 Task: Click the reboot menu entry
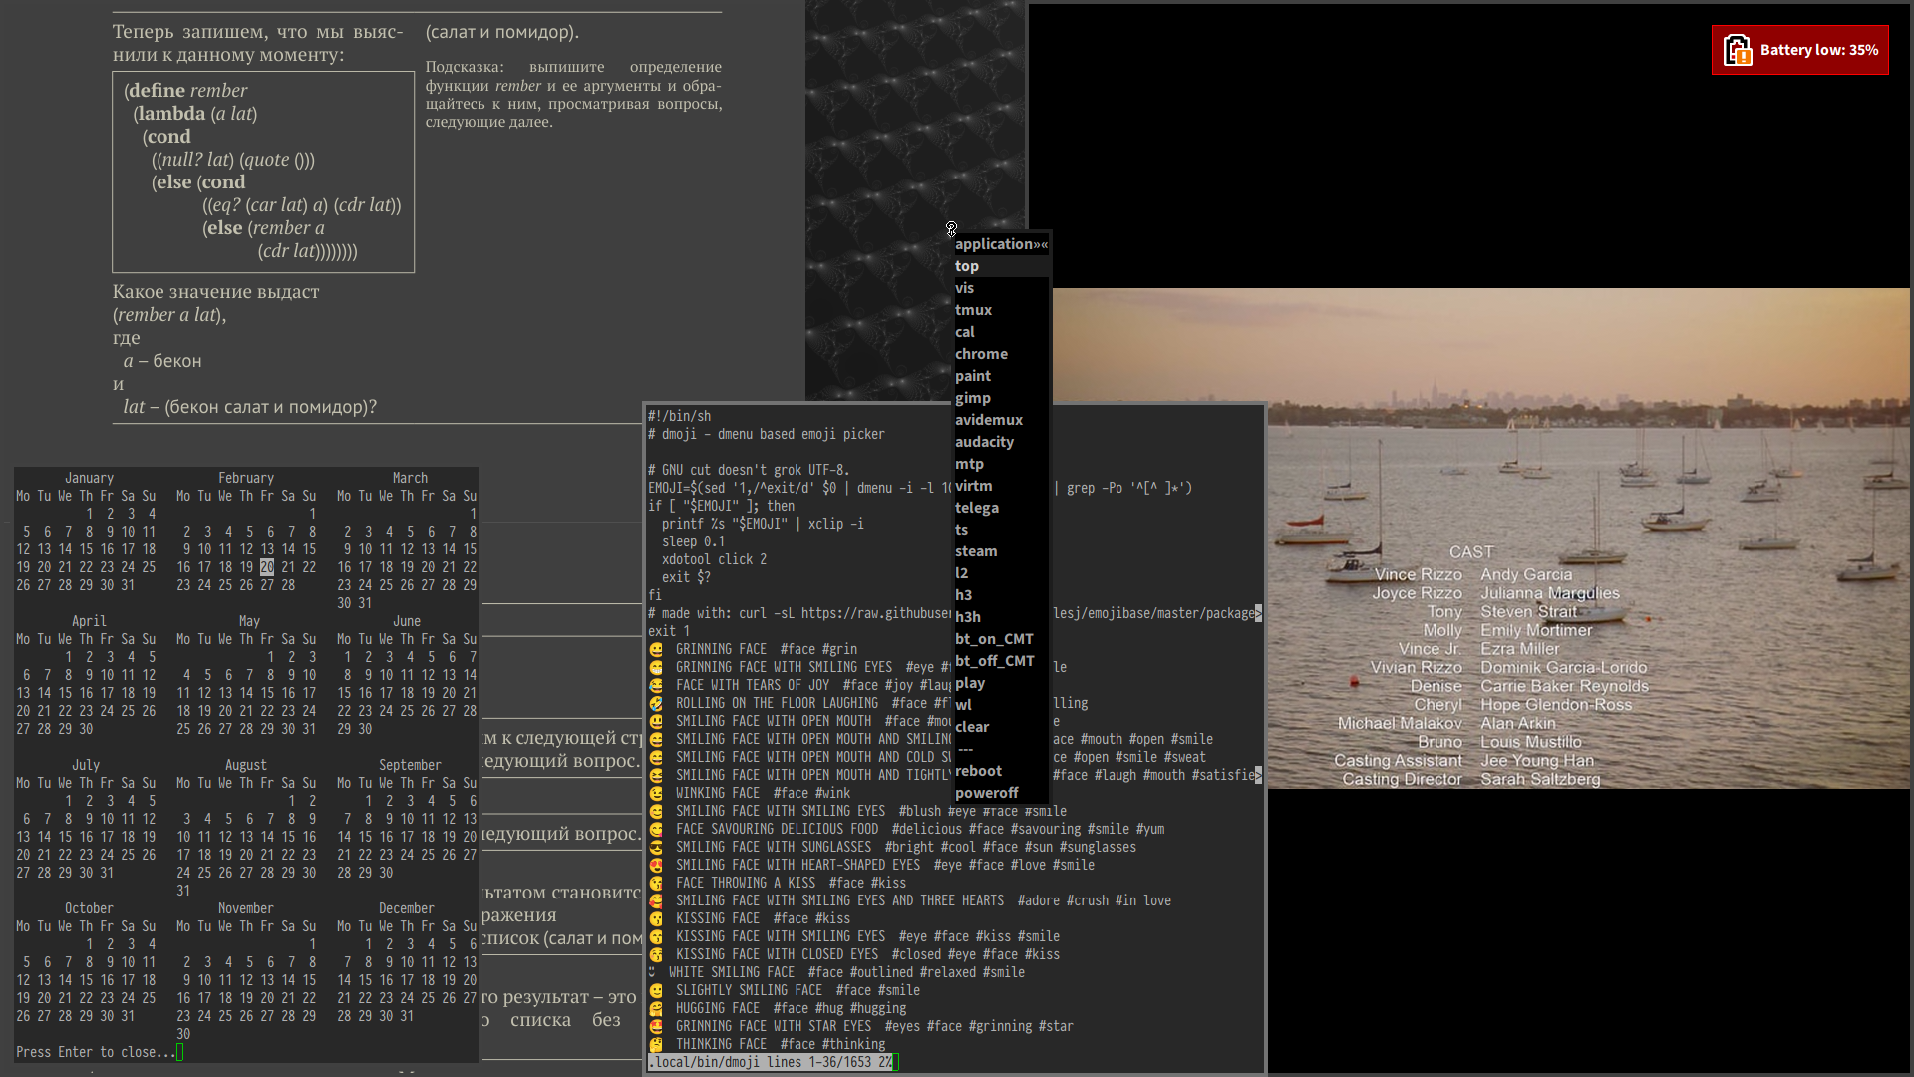(978, 771)
